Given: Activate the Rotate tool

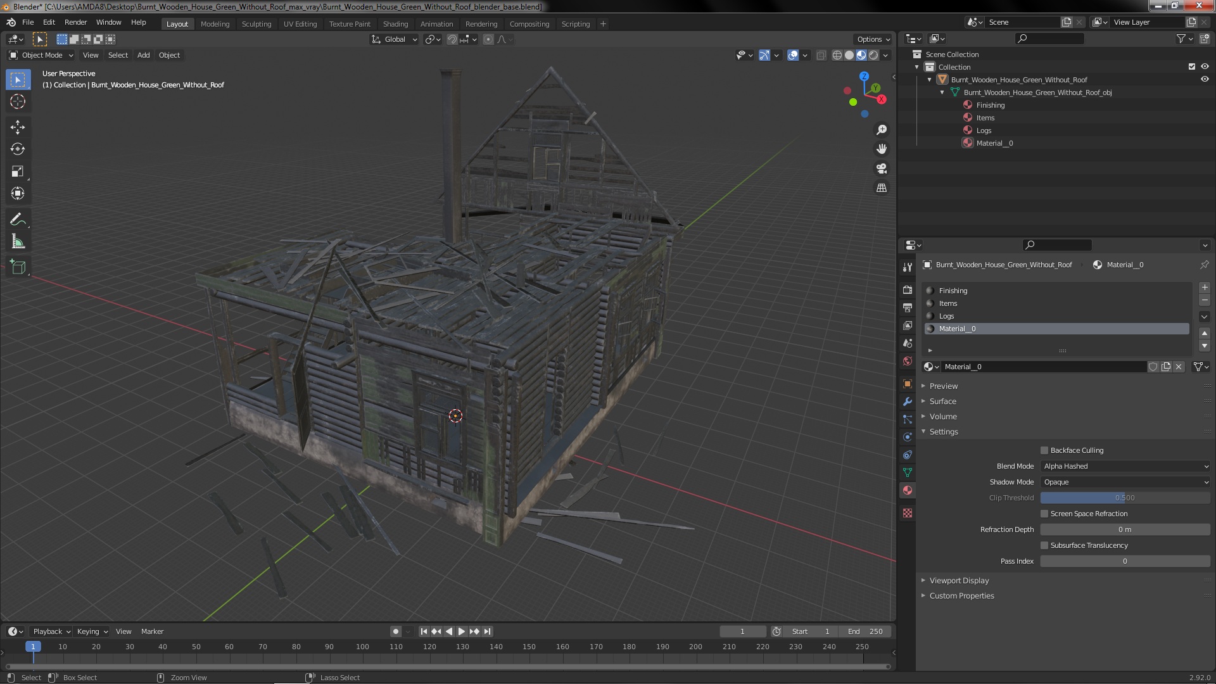Looking at the screenshot, I should click(18, 149).
